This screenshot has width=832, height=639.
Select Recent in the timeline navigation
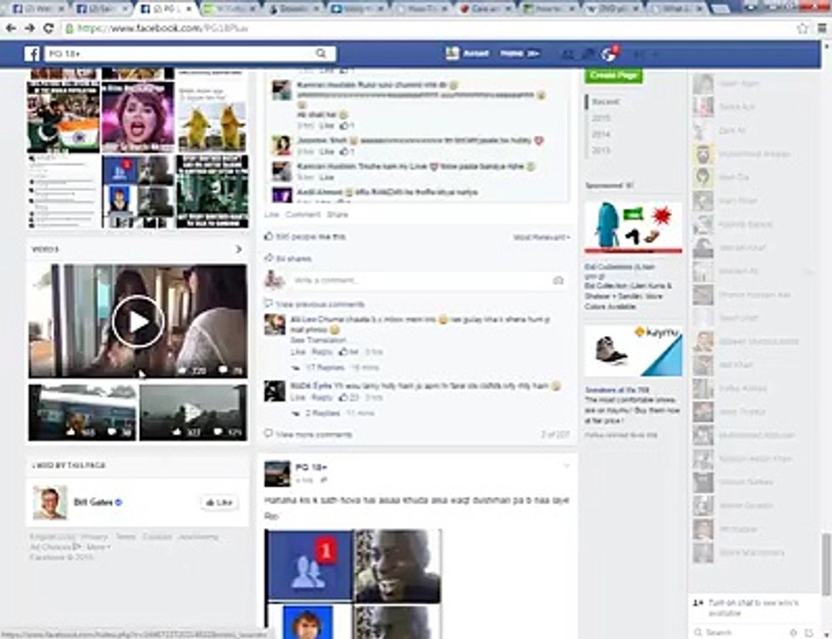click(x=605, y=101)
